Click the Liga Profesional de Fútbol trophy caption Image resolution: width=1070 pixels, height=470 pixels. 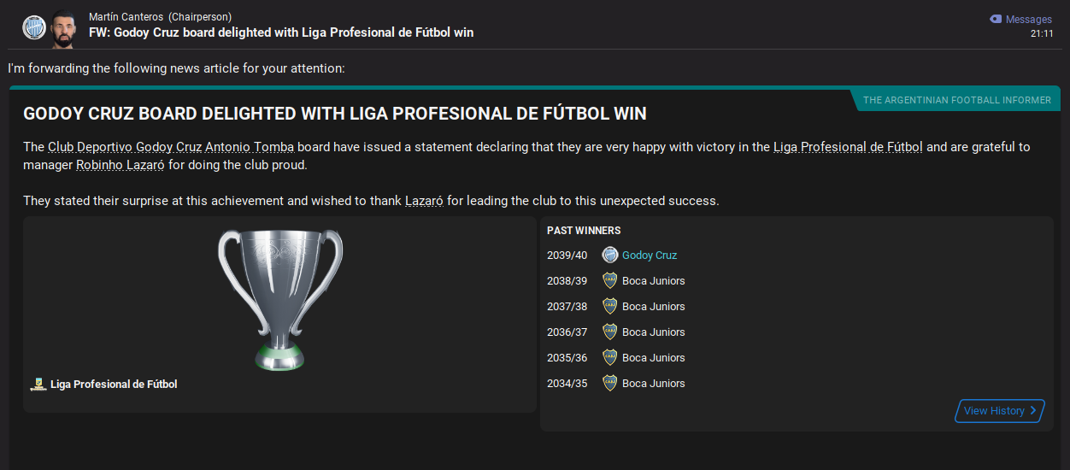(x=114, y=385)
